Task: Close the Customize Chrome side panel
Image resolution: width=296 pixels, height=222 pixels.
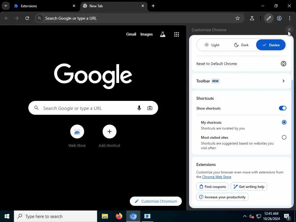Action: tap(289, 29)
